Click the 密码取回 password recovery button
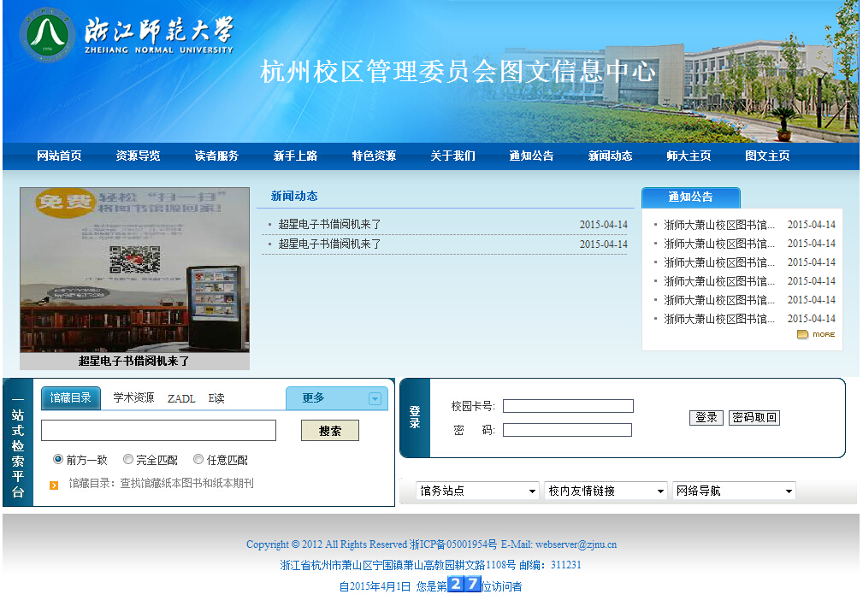 [x=754, y=417]
